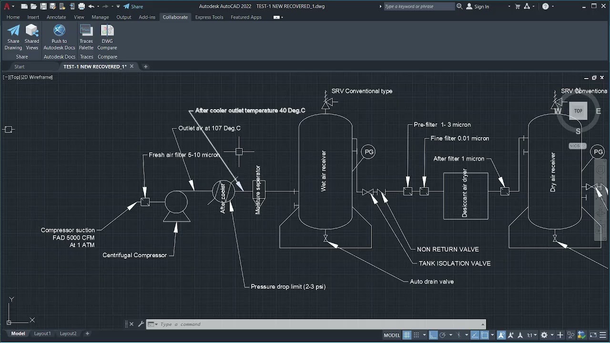
Task: Click the Save As icon
Action: 52,6
